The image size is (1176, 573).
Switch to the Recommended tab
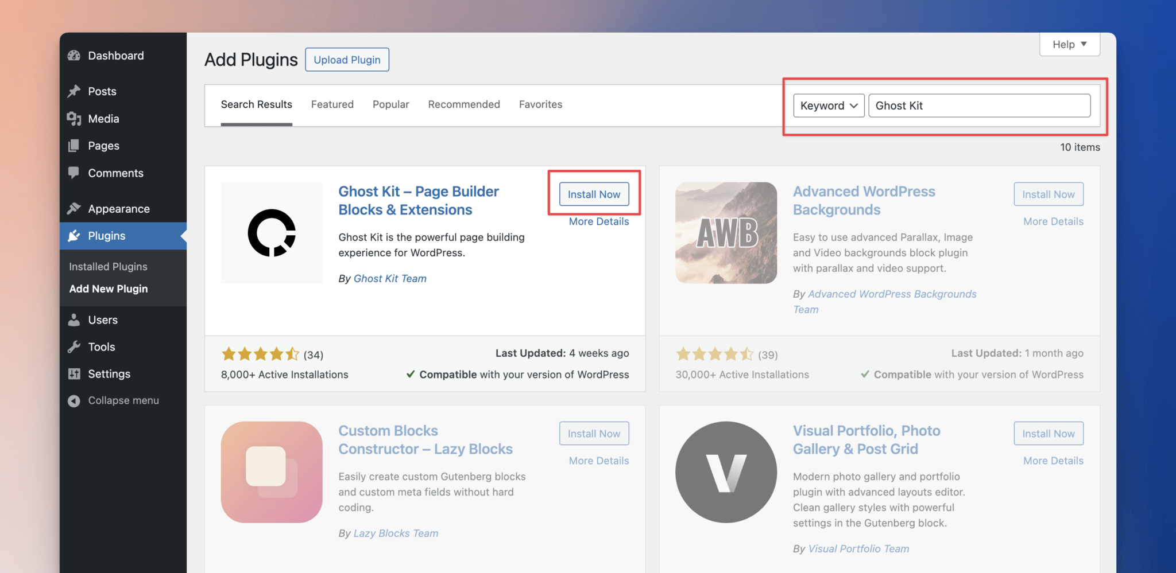click(463, 104)
